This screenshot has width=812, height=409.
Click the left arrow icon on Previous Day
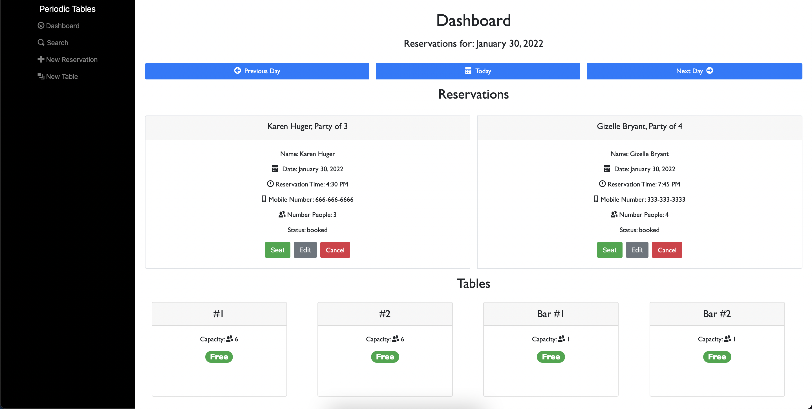[x=238, y=71]
